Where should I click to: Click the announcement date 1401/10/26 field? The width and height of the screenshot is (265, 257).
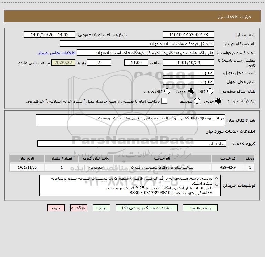[49, 35]
